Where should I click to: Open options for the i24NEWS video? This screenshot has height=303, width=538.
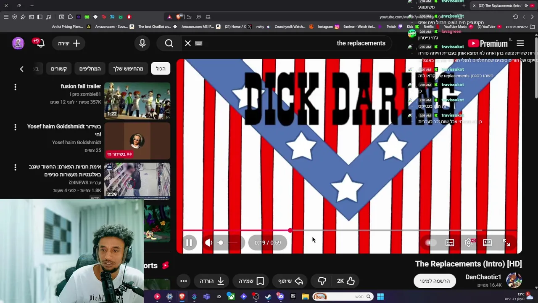pos(15,167)
